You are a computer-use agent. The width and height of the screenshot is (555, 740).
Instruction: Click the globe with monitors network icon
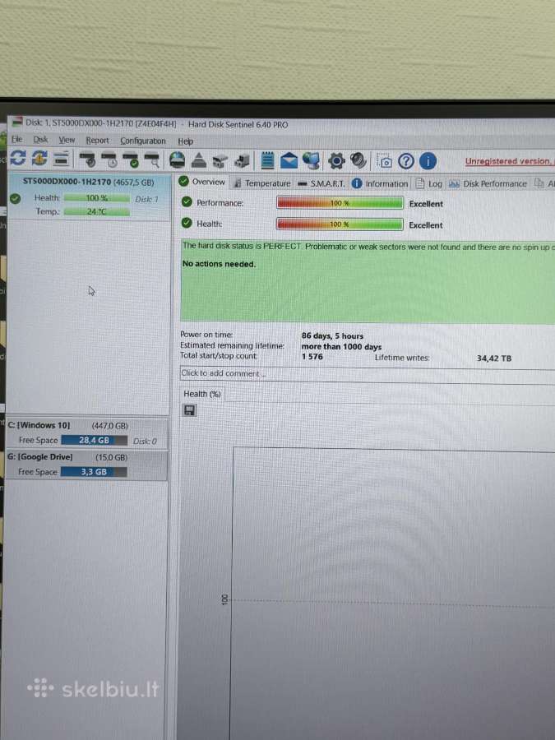click(311, 160)
